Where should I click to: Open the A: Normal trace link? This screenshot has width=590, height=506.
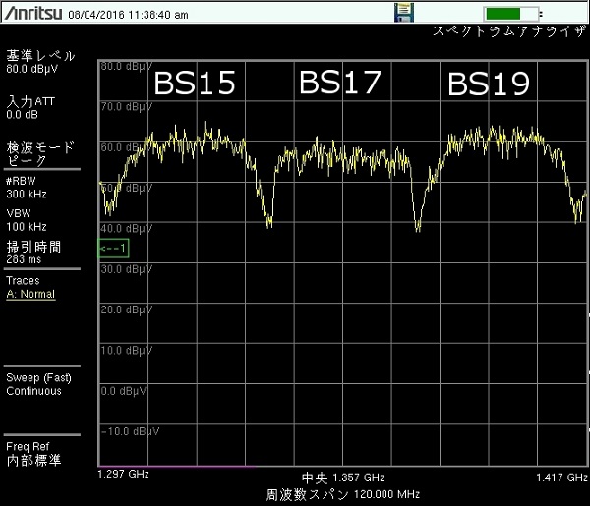point(30,294)
